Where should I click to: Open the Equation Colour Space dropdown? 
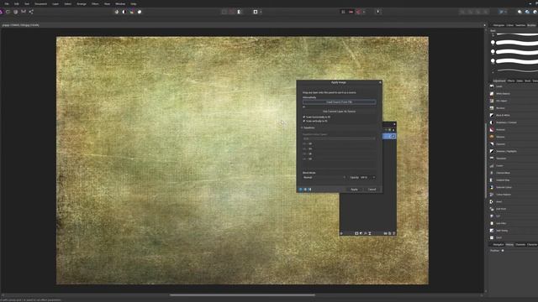[x=339, y=138]
